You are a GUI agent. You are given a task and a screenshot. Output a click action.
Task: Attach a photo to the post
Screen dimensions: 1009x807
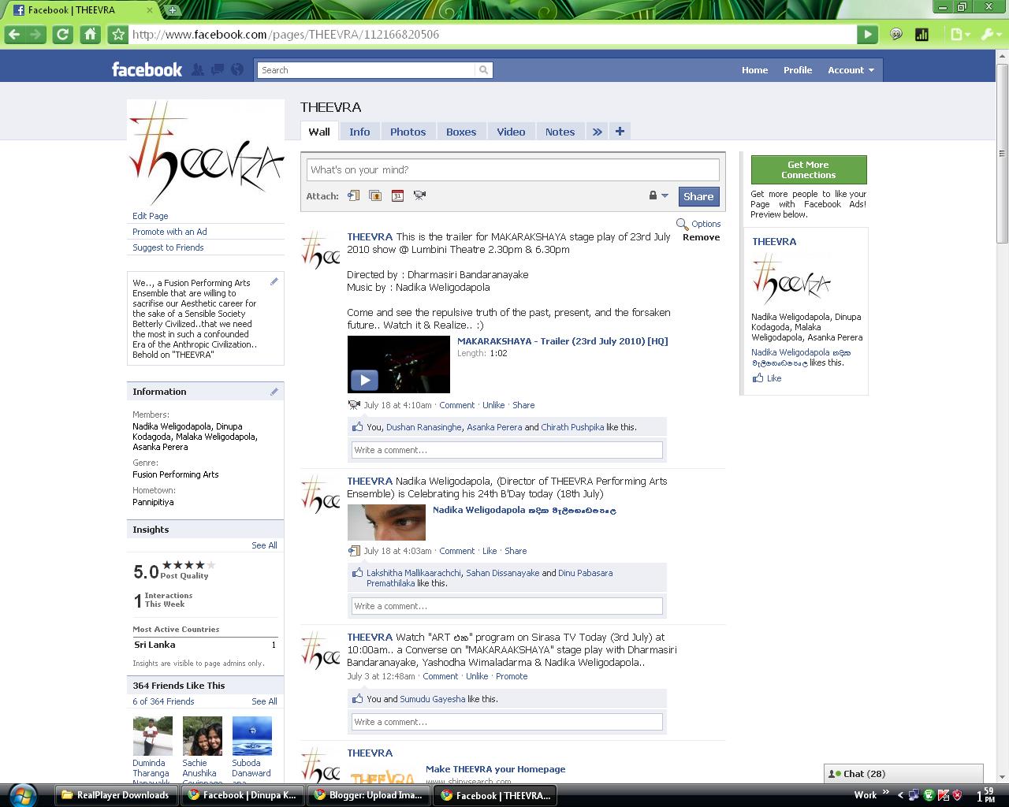[375, 195]
